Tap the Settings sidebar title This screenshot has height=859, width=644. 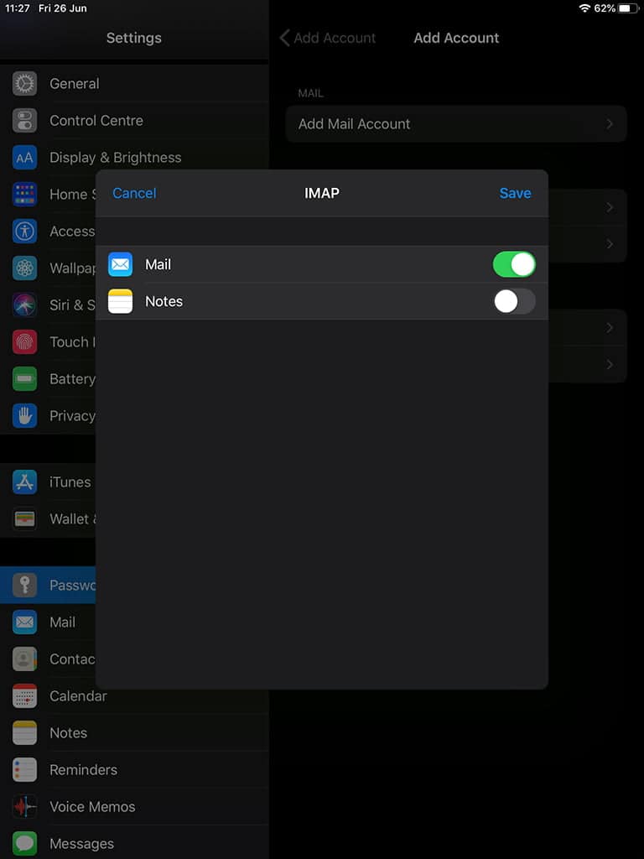[x=133, y=38]
